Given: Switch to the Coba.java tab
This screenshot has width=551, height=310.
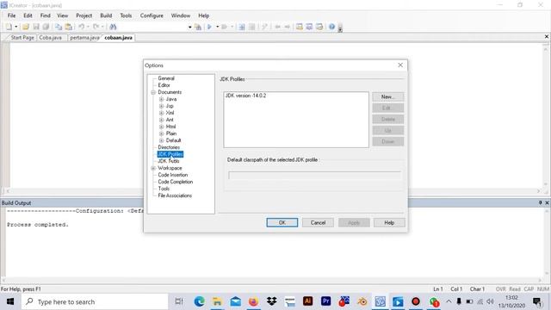Looking at the screenshot, I should click(x=50, y=37).
